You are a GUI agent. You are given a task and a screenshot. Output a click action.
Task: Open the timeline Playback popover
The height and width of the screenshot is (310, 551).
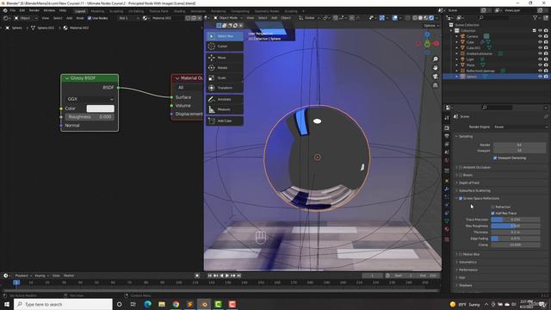click(x=23, y=276)
